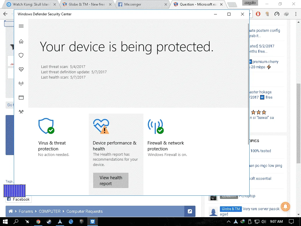Click the arrow icon at breadcrumb bar end
Screen dimensions: 301x226
[x=190, y=211]
